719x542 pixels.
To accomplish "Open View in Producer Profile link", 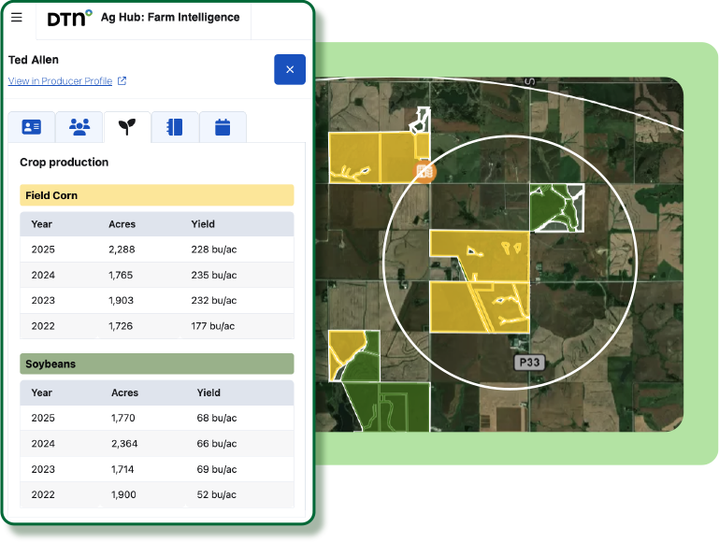I will (60, 81).
